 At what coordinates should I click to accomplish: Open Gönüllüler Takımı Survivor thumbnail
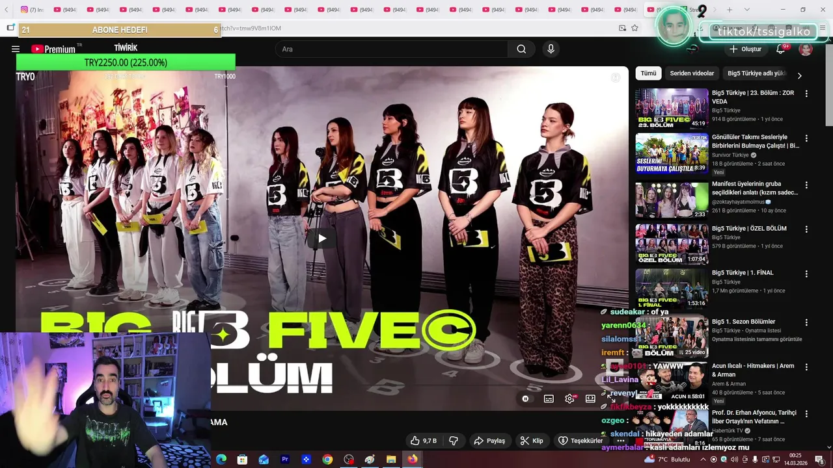672,153
